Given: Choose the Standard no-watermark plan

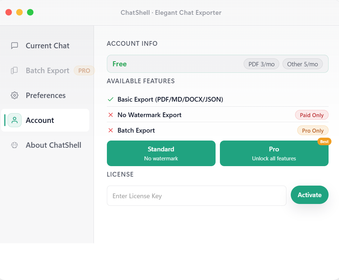Looking at the screenshot, I should click(161, 153).
